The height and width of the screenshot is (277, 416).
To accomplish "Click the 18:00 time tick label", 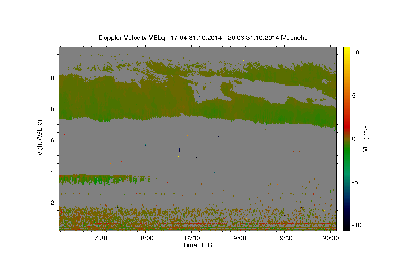I will (145, 239).
